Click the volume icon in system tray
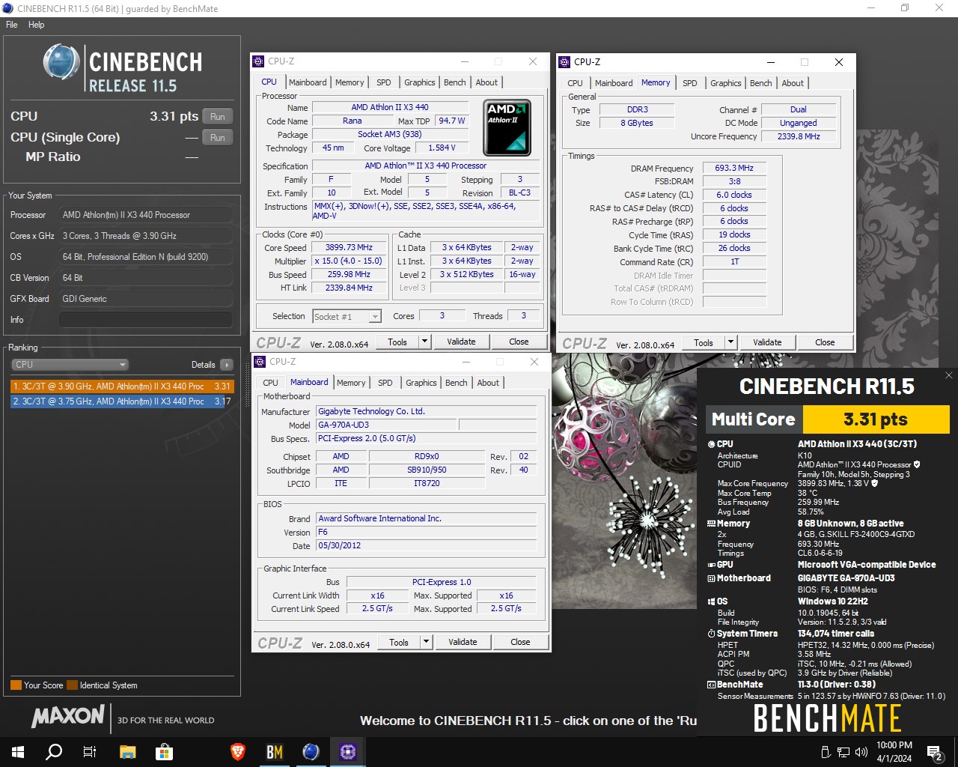The image size is (958, 767). (861, 752)
